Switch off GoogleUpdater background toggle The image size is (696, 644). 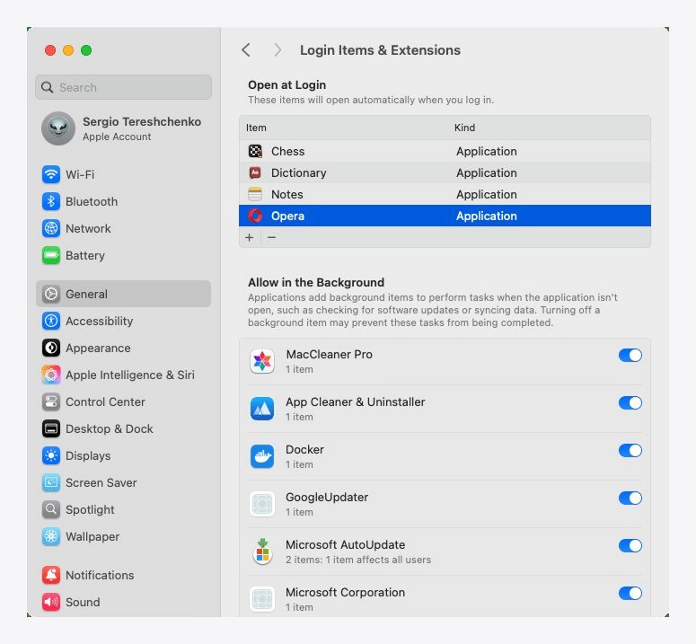630,498
